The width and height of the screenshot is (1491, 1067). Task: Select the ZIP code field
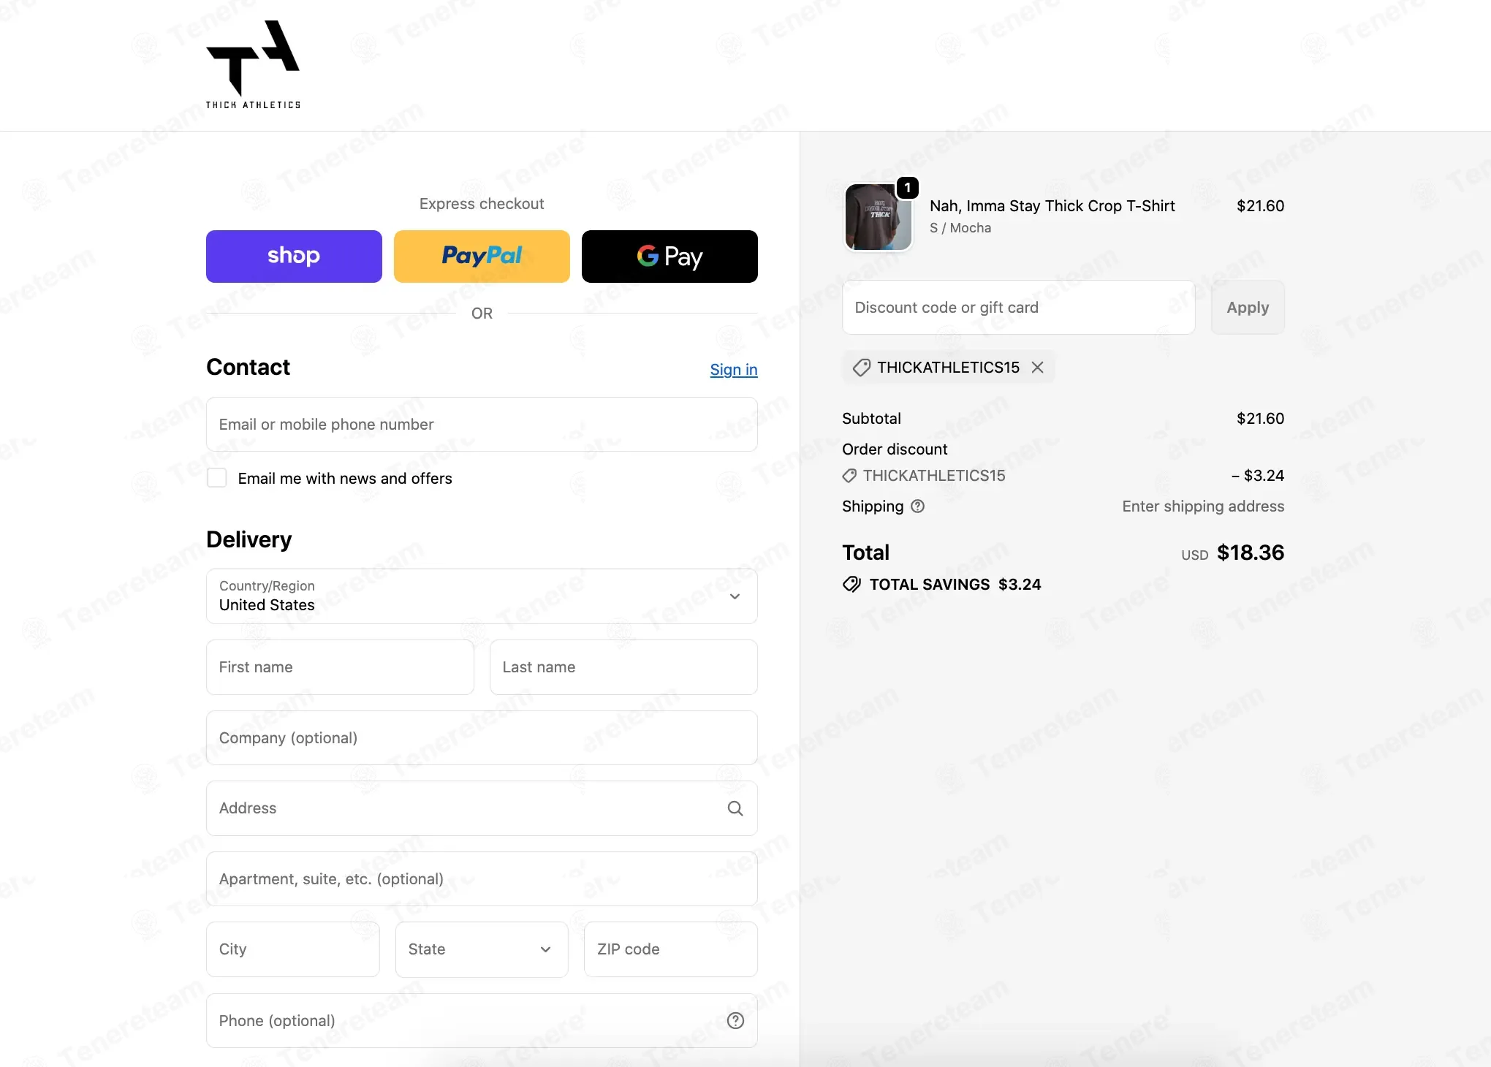670,949
